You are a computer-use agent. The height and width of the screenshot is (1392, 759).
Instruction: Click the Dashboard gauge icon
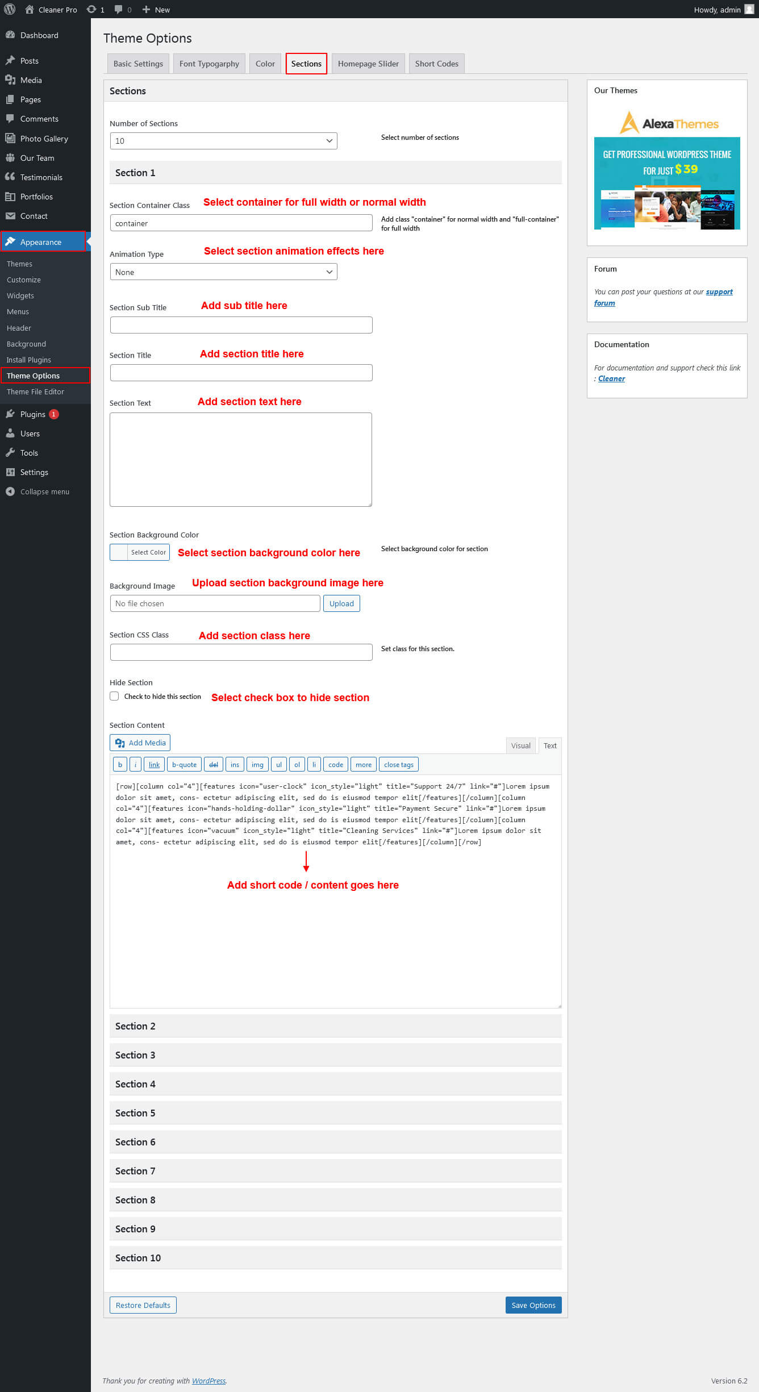pos(10,35)
